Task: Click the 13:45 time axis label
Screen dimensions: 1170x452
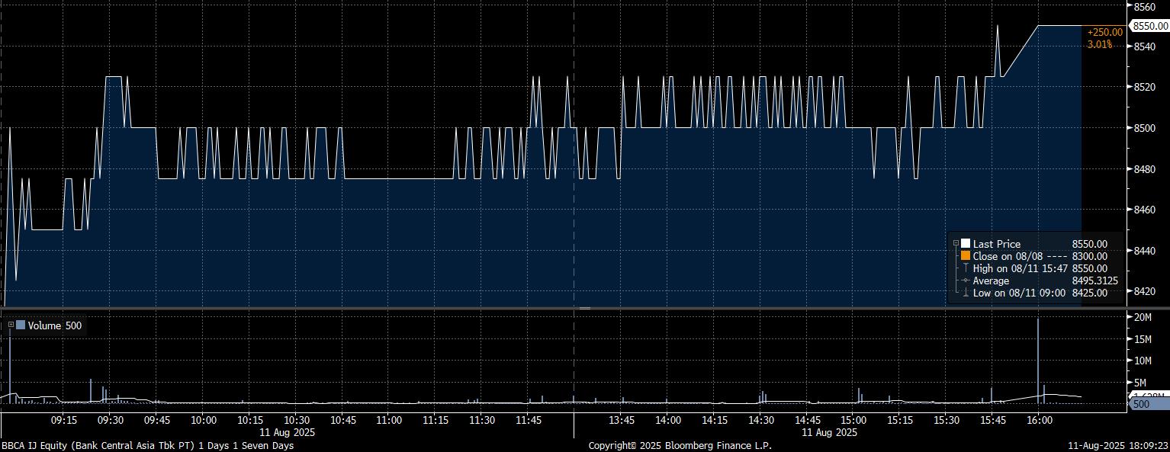Action: point(622,420)
